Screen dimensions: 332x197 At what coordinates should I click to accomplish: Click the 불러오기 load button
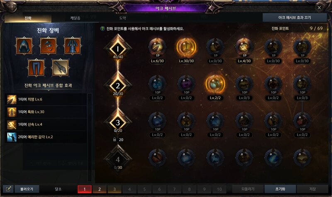pyautogui.click(x=27, y=189)
